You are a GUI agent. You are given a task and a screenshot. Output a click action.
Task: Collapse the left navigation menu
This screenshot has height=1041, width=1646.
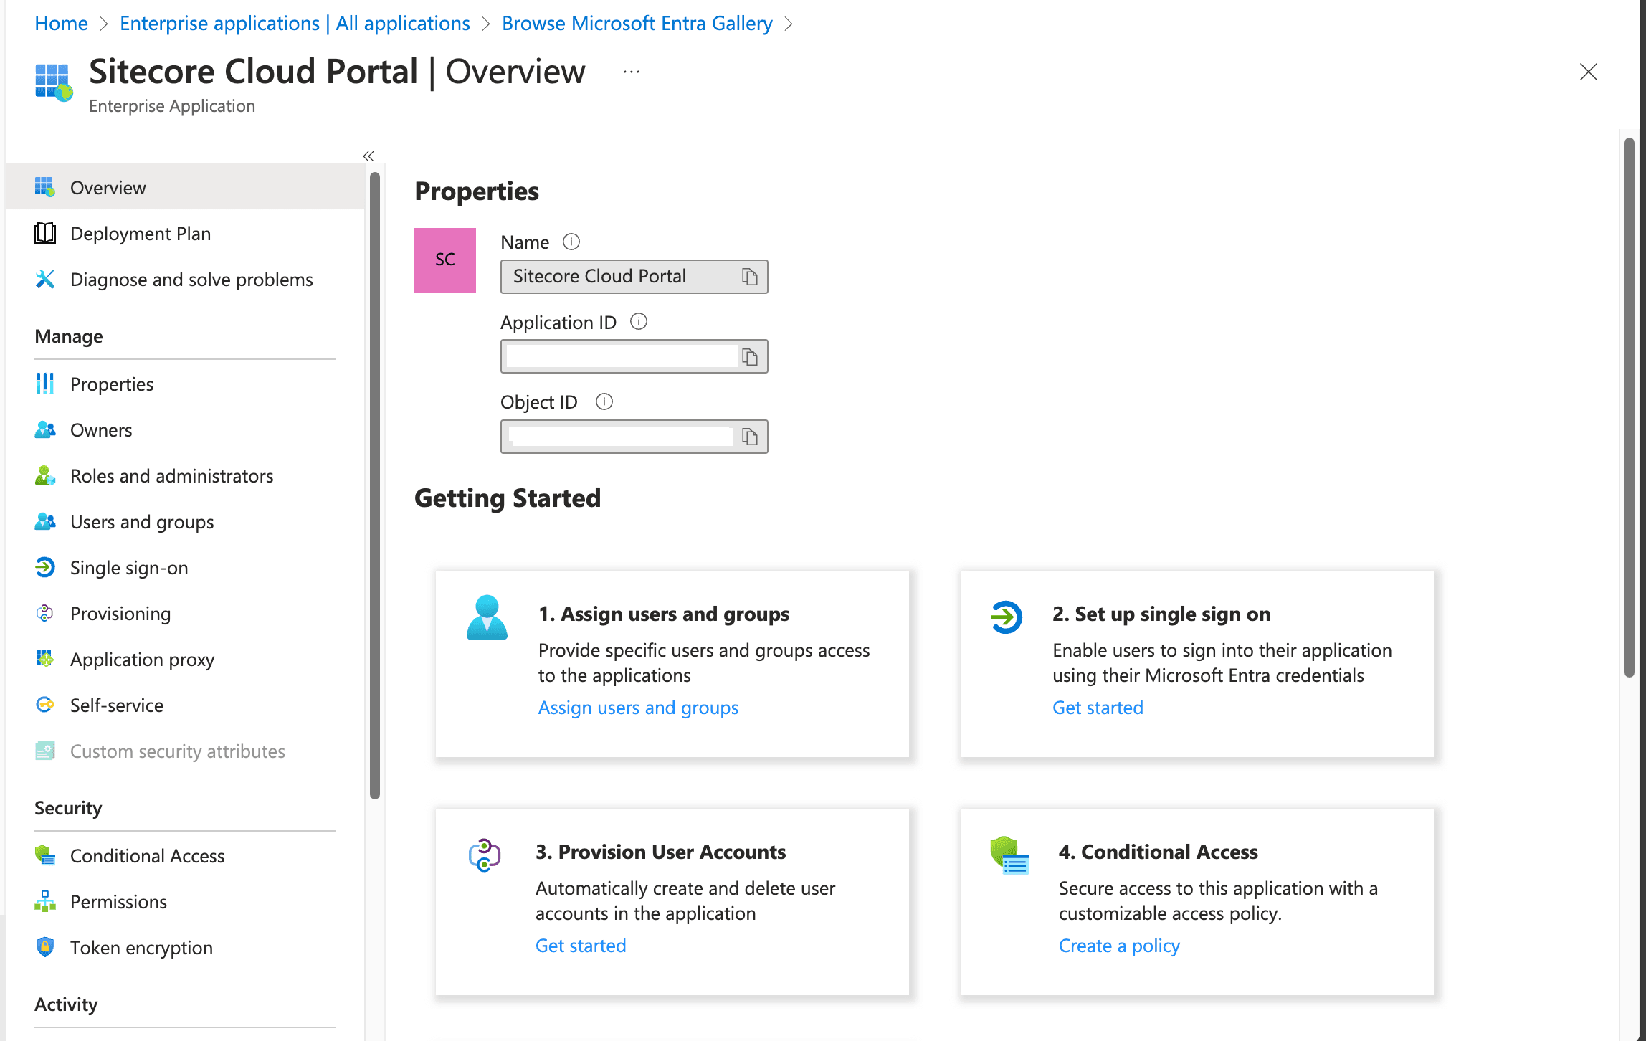click(368, 156)
